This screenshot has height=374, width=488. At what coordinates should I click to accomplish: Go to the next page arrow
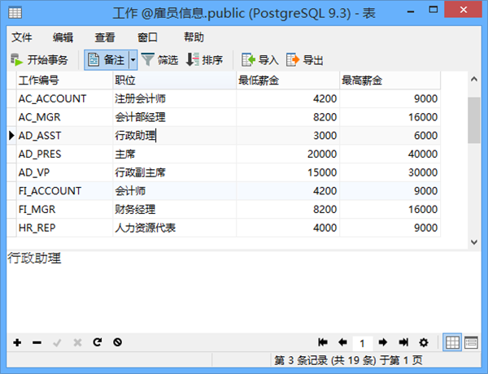click(x=382, y=342)
